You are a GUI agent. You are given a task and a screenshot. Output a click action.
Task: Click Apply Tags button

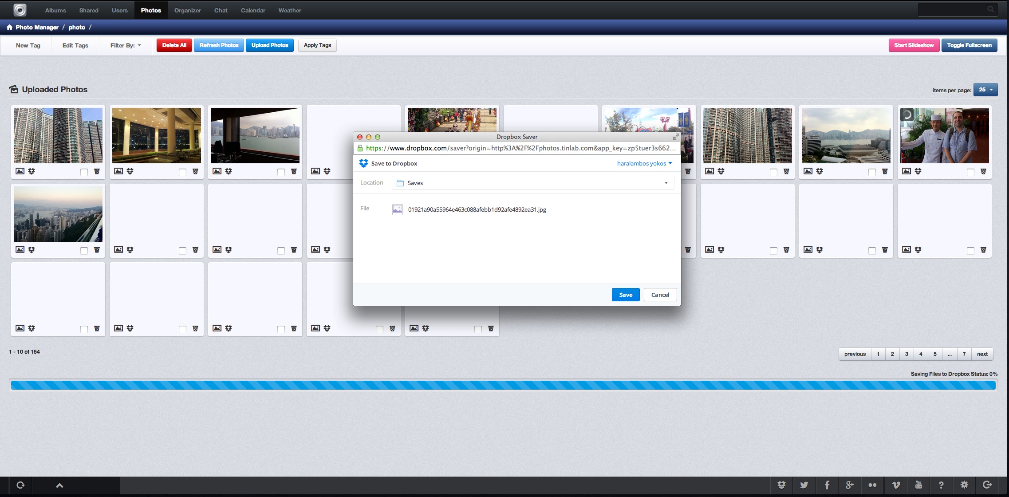pos(317,45)
